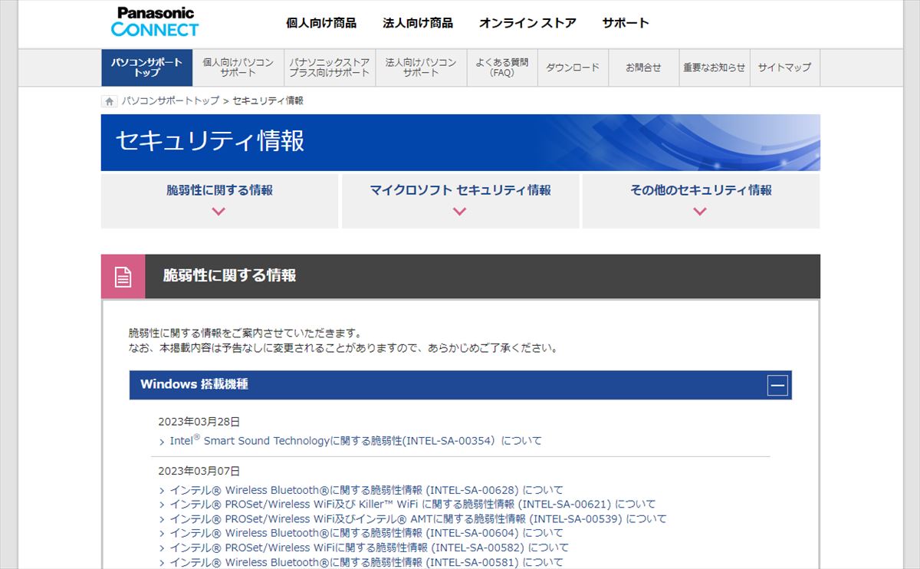
Task: Open Wireless Bluetooth INTEL-SA-00581 link
Action: point(366,562)
